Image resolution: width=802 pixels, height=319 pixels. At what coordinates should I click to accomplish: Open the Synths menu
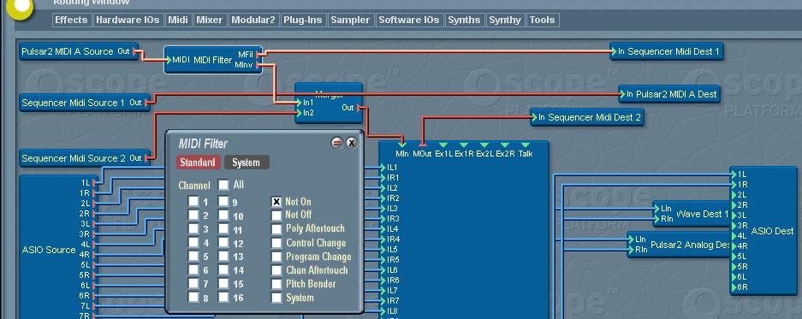coord(464,20)
